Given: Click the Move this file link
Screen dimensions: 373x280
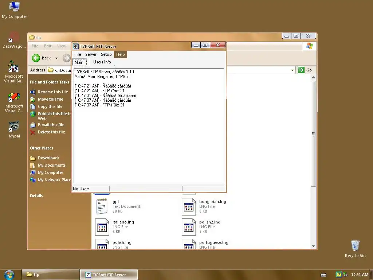Looking at the screenshot, I should pos(50,99).
